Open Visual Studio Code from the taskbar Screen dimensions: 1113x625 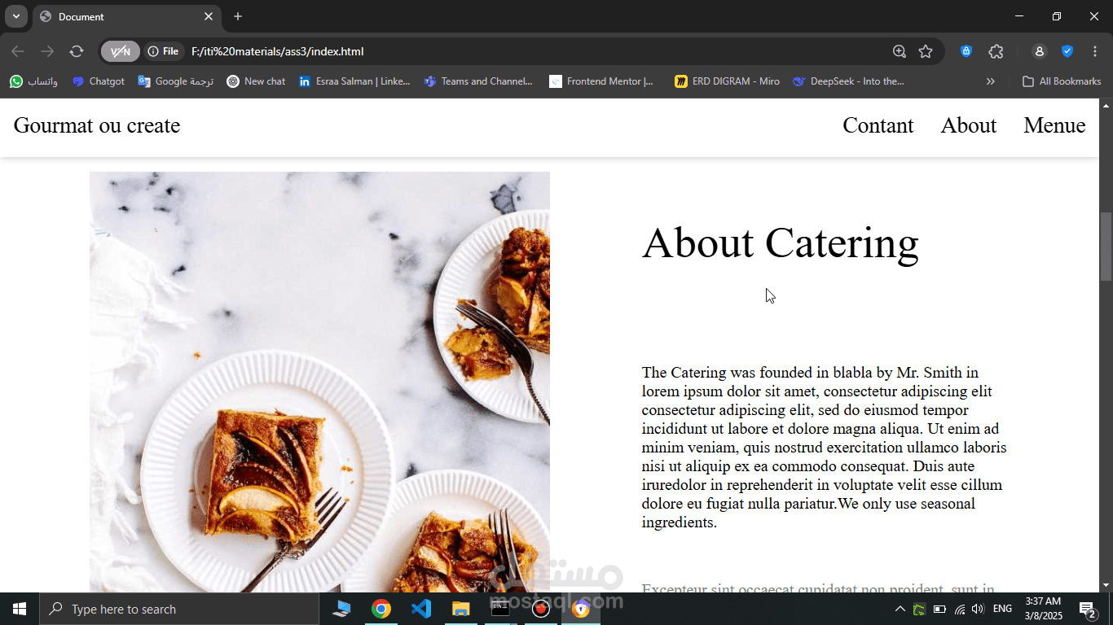coord(421,609)
